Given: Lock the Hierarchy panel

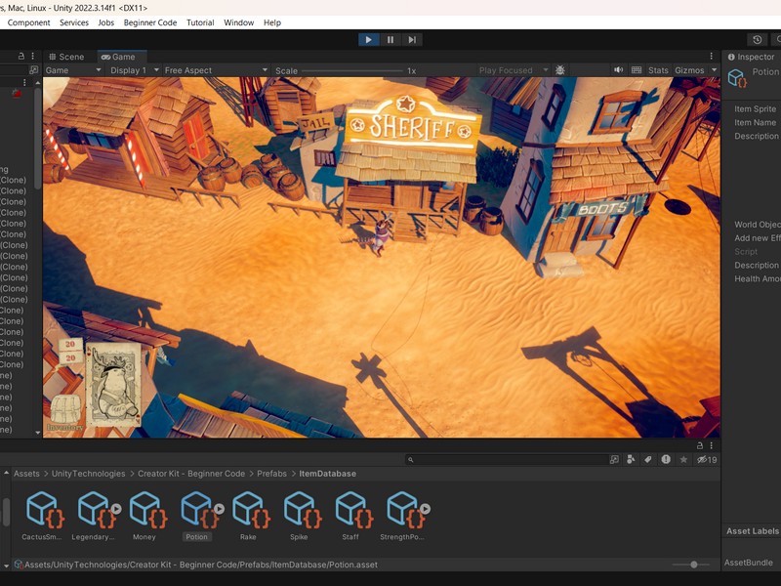Looking at the screenshot, I should (21, 57).
